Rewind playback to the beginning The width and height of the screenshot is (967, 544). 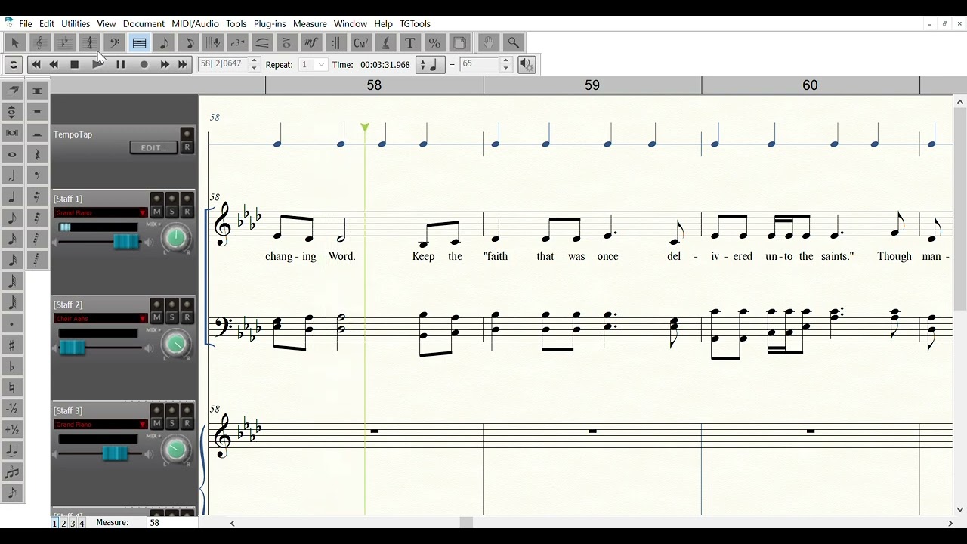coord(36,65)
